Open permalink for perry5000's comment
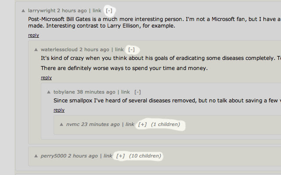 pyautogui.click(x=108, y=156)
